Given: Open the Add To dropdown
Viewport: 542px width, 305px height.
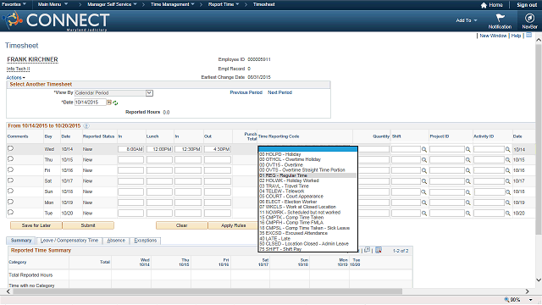Looking at the screenshot, I should pos(467,20).
